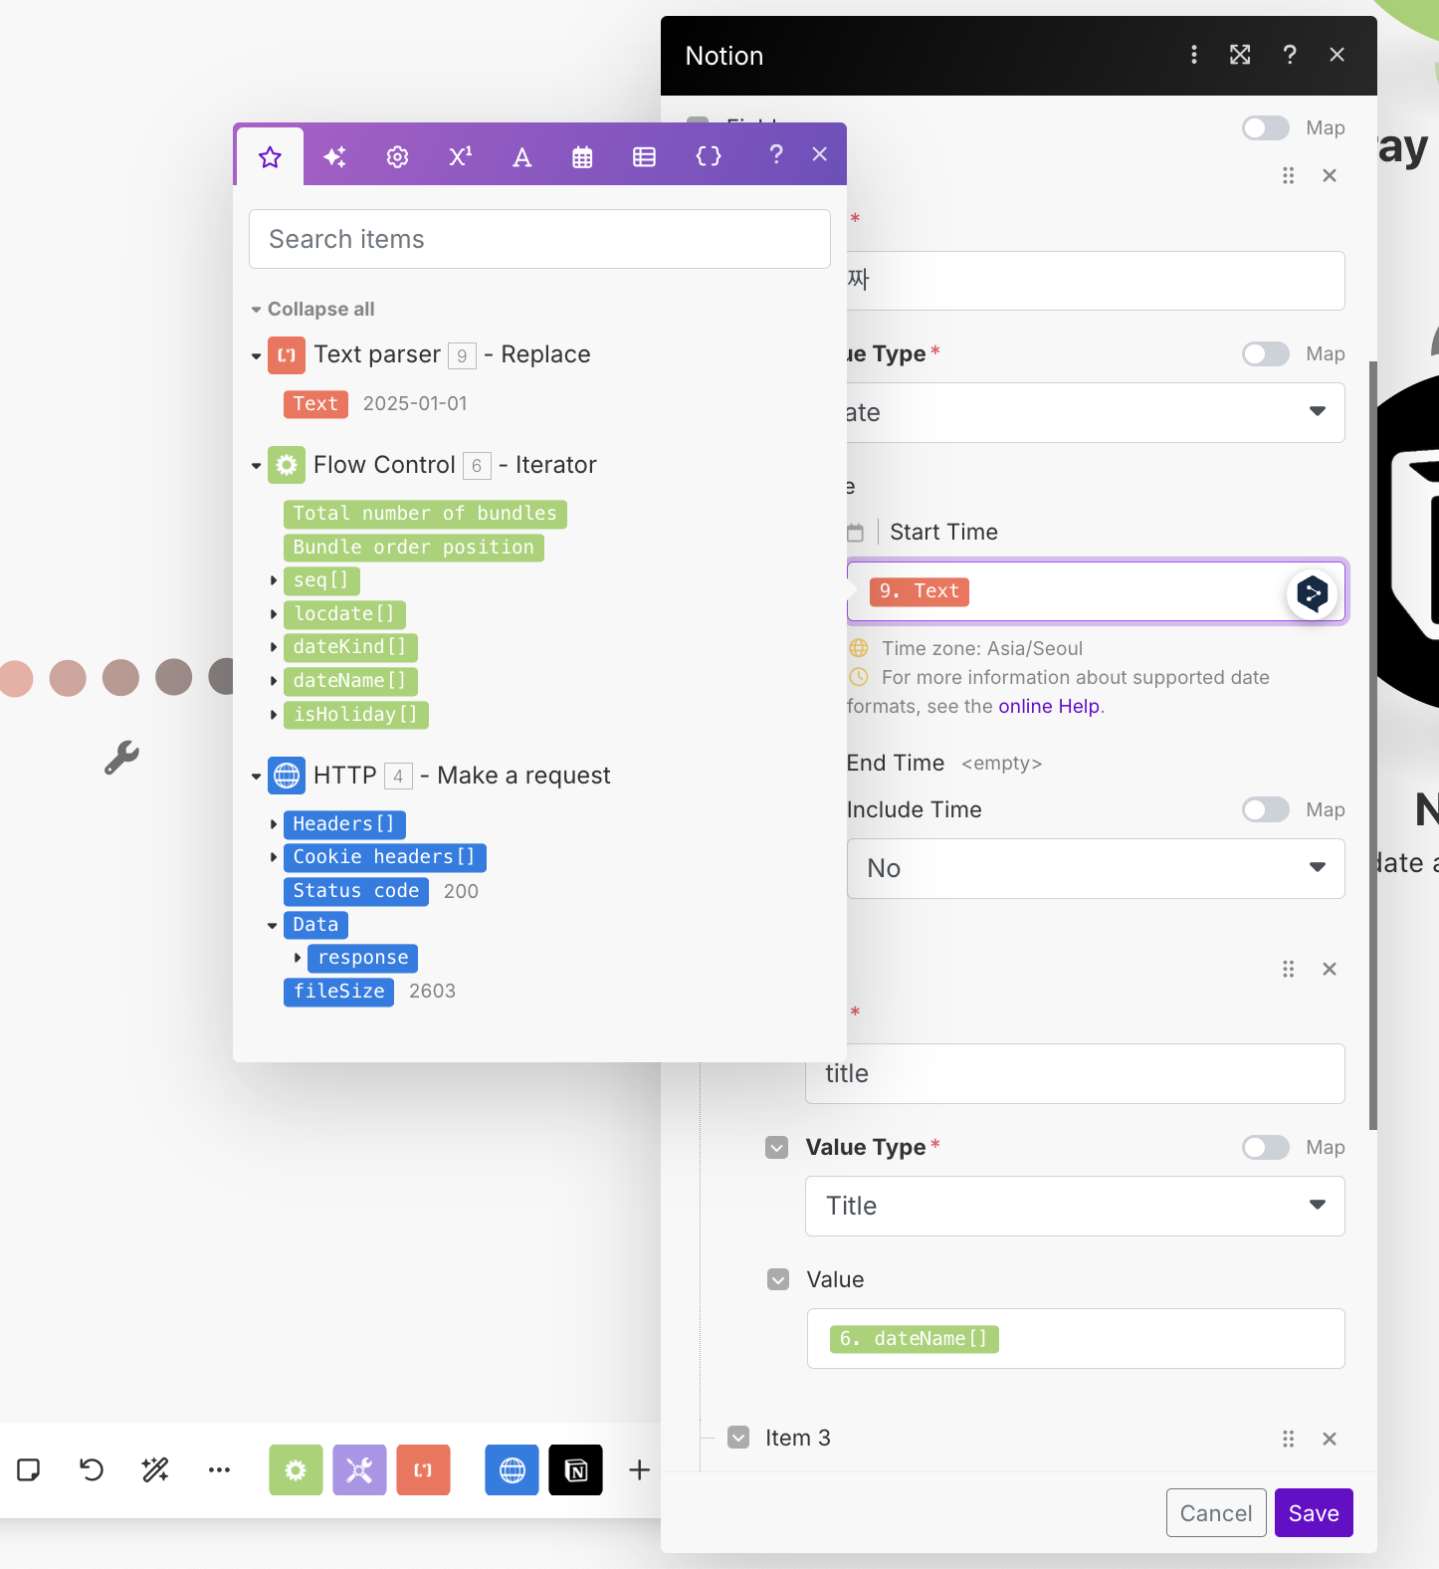
Task: Open the AI sparkles tab in mapping panel
Action: 335,156
